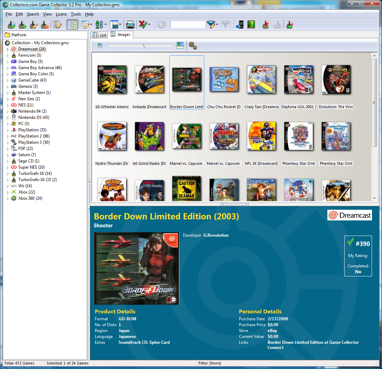The height and width of the screenshot is (369, 382).
Task: Click the green checkmark owned status icon
Action: point(350,242)
